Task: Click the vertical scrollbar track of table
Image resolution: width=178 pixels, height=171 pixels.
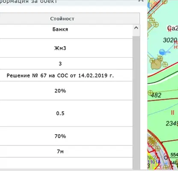Action: coord(136,103)
